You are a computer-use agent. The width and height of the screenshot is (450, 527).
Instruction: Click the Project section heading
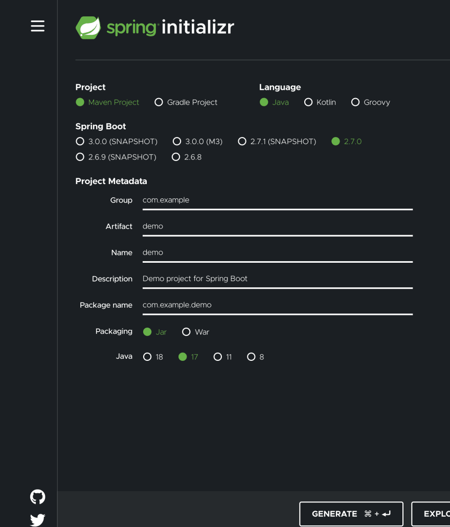pos(91,87)
